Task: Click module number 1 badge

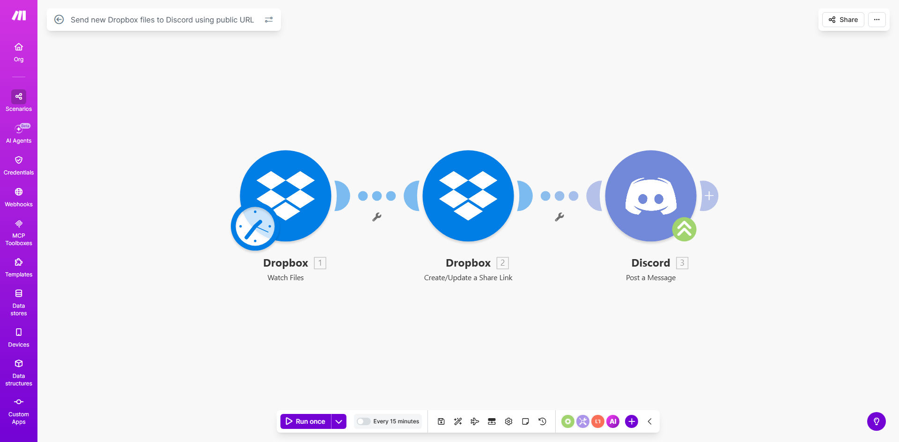Action: (x=320, y=263)
